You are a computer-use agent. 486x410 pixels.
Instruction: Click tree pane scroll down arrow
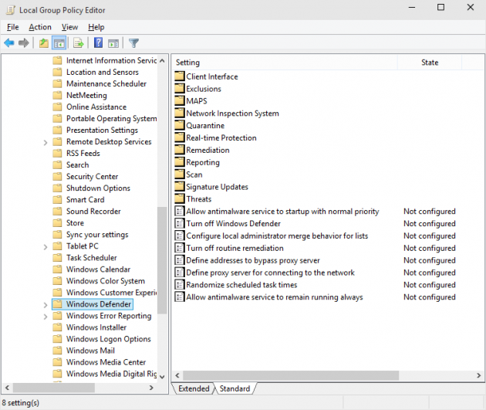(x=162, y=377)
